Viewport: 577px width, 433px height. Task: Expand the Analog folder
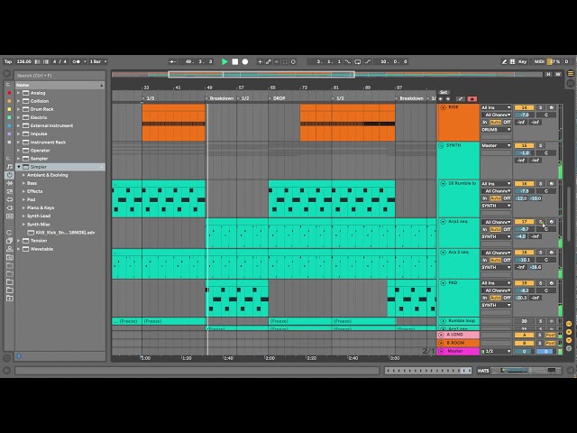tap(18, 93)
